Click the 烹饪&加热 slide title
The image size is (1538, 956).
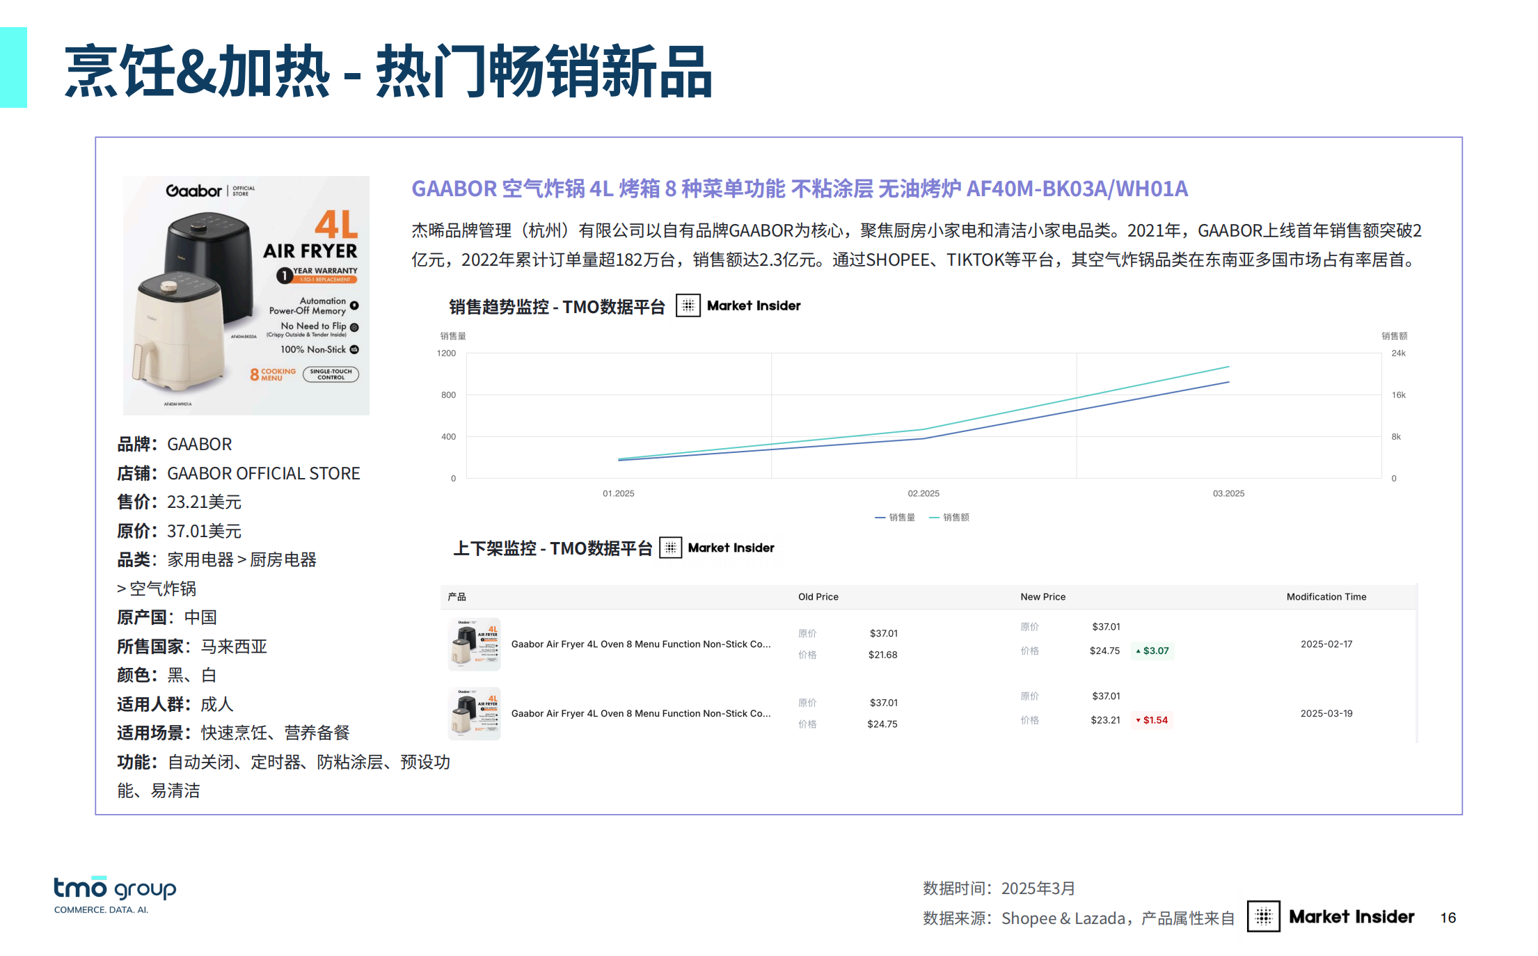coord(388,72)
